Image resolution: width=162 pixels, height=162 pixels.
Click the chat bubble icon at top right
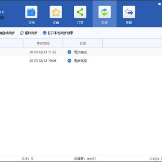[159, 4]
